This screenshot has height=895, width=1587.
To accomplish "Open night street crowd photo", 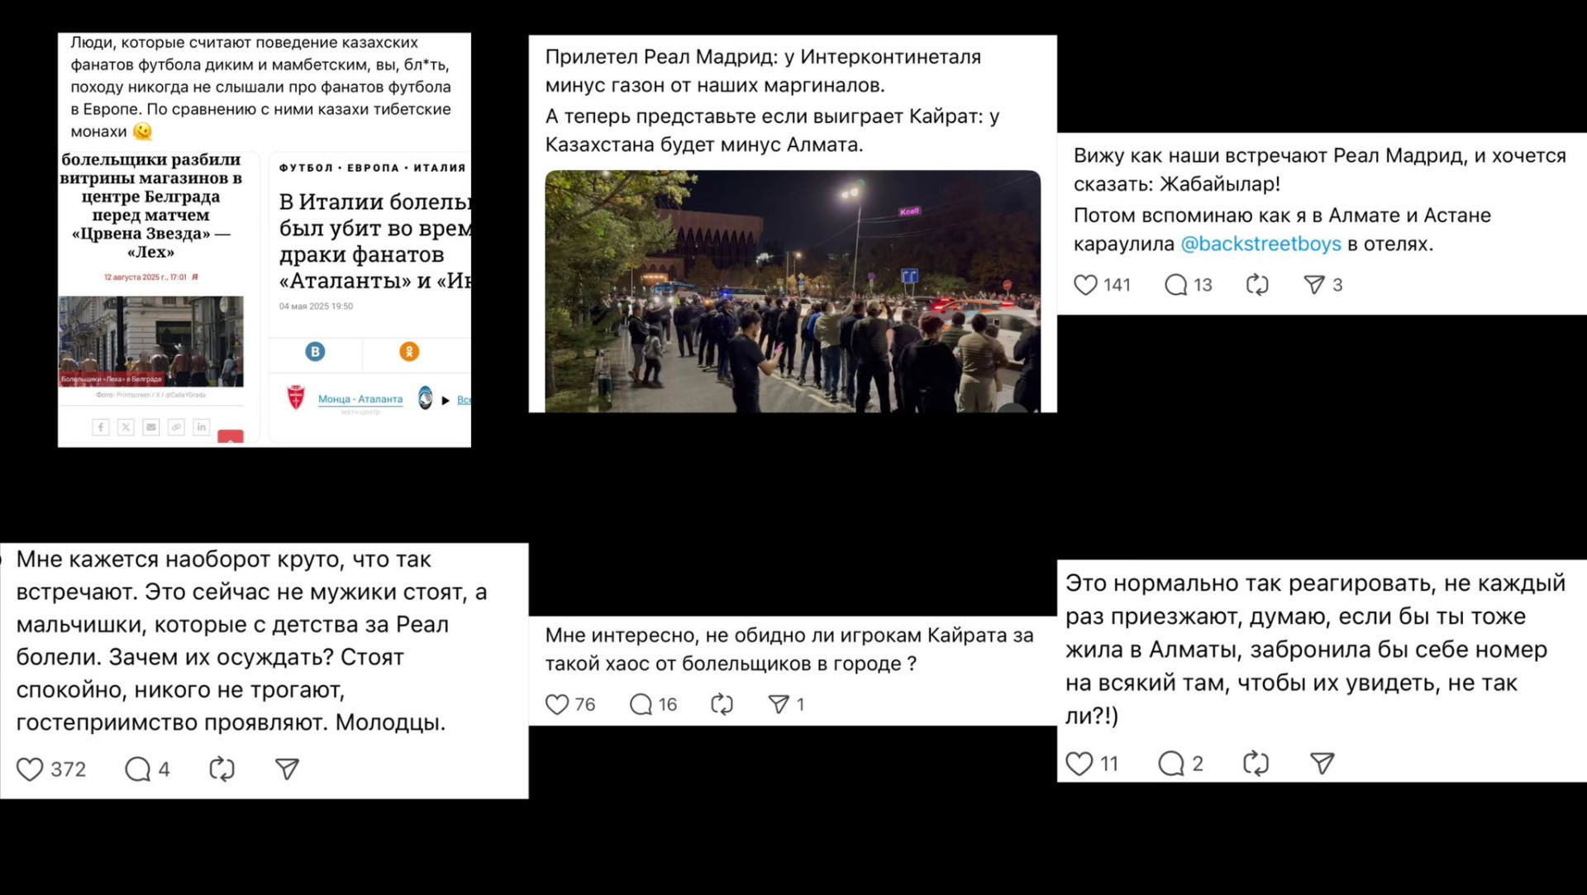I will pyautogui.click(x=793, y=291).
